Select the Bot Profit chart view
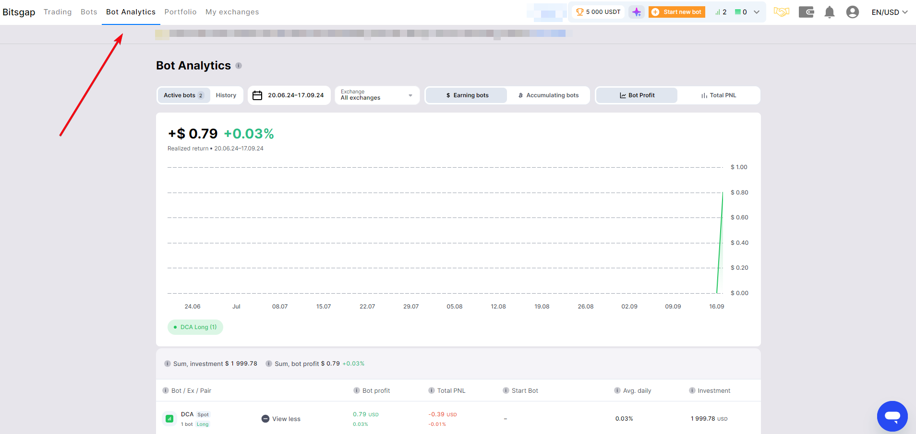916x434 pixels. pos(637,95)
